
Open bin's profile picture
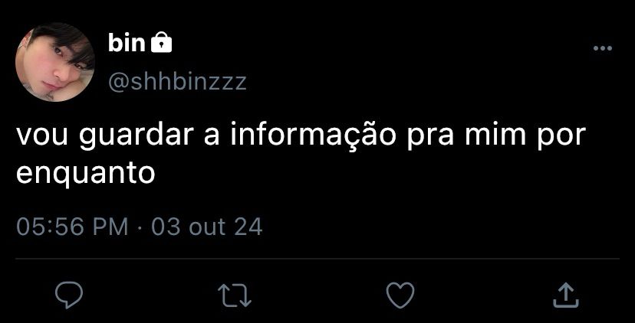[55, 62]
